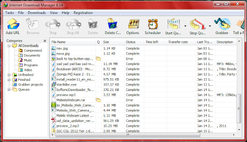The image size is (247, 142).
Task: Click the Add URL toolbar icon
Action: [13, 24]
